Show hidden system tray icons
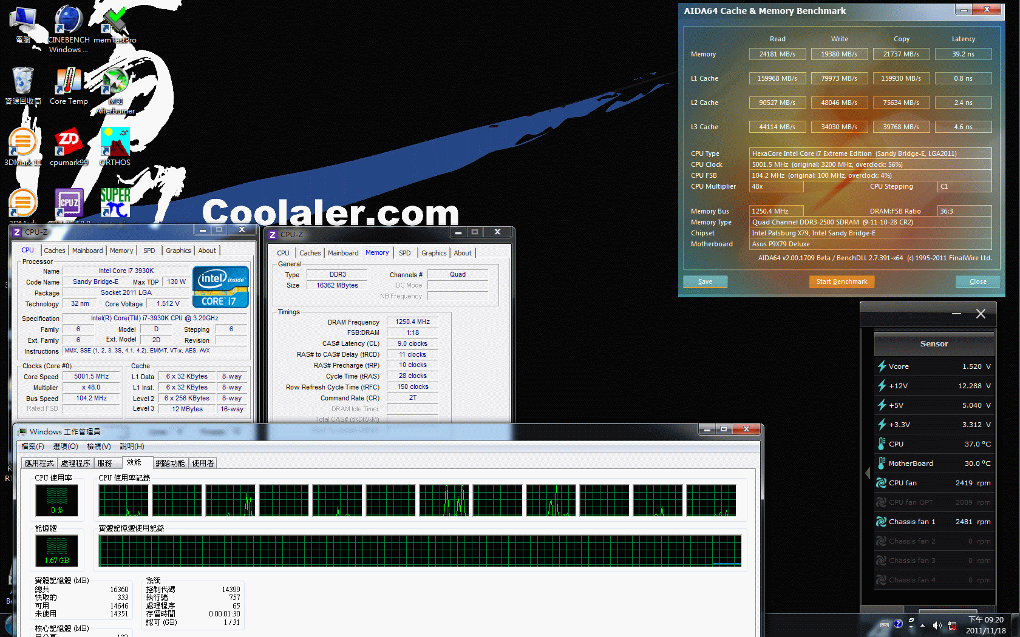 (923, 625)
